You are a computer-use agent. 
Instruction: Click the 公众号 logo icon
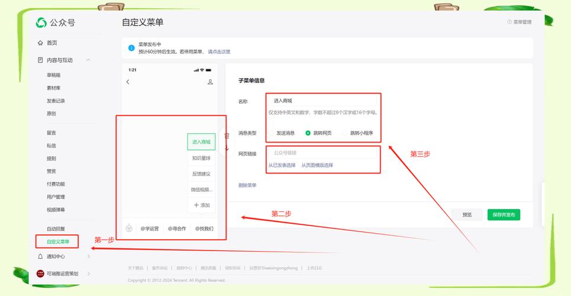(41, 22)
